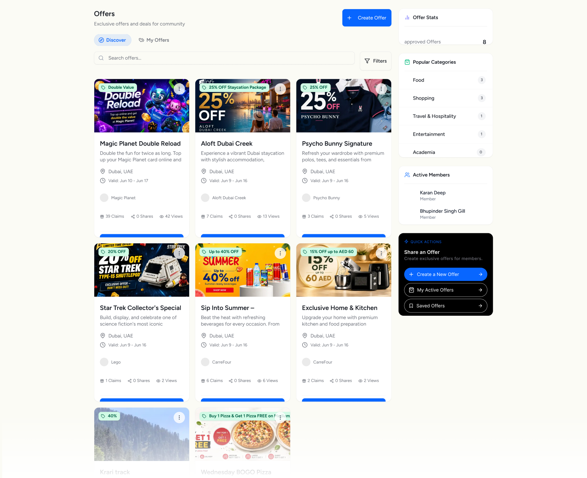The image size is (587, 478).
Task: Open the three-dot menu on Psycho Bunny Signature card
Action: 381,89
